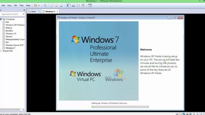Toggle the thumbnail bar icon
Image resolution: width=205 pixels, height=115 pixels.
pyautogui.click(x=73, y=5)
